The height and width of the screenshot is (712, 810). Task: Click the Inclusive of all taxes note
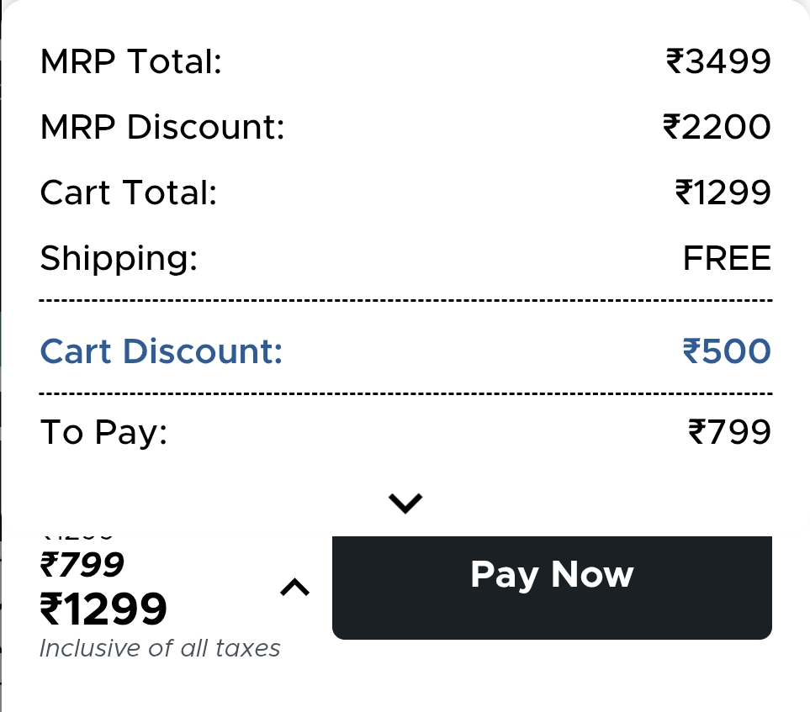click(x=160, y=648)
